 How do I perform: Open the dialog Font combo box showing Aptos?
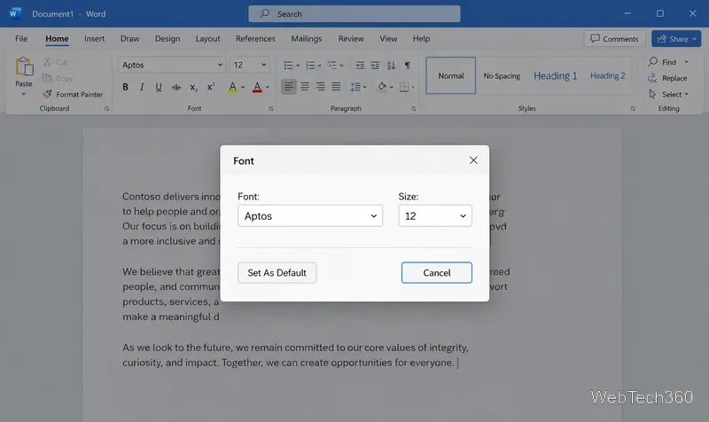click(310, 215)
